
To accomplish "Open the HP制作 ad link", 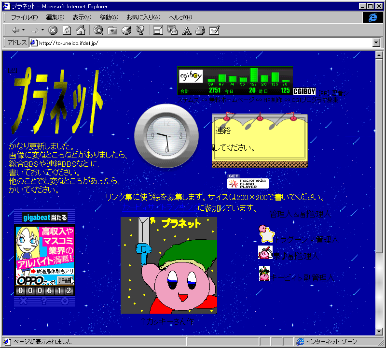I will coord(273,100).
